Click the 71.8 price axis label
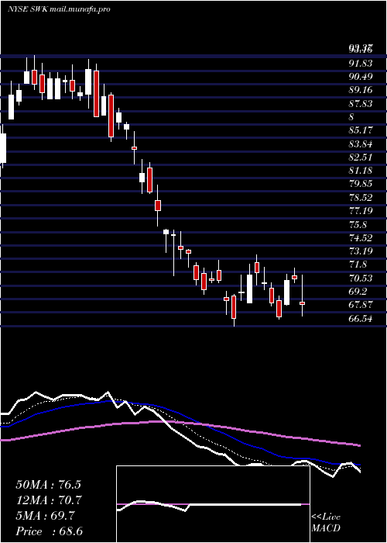387x543 pixels. point(358,265)
